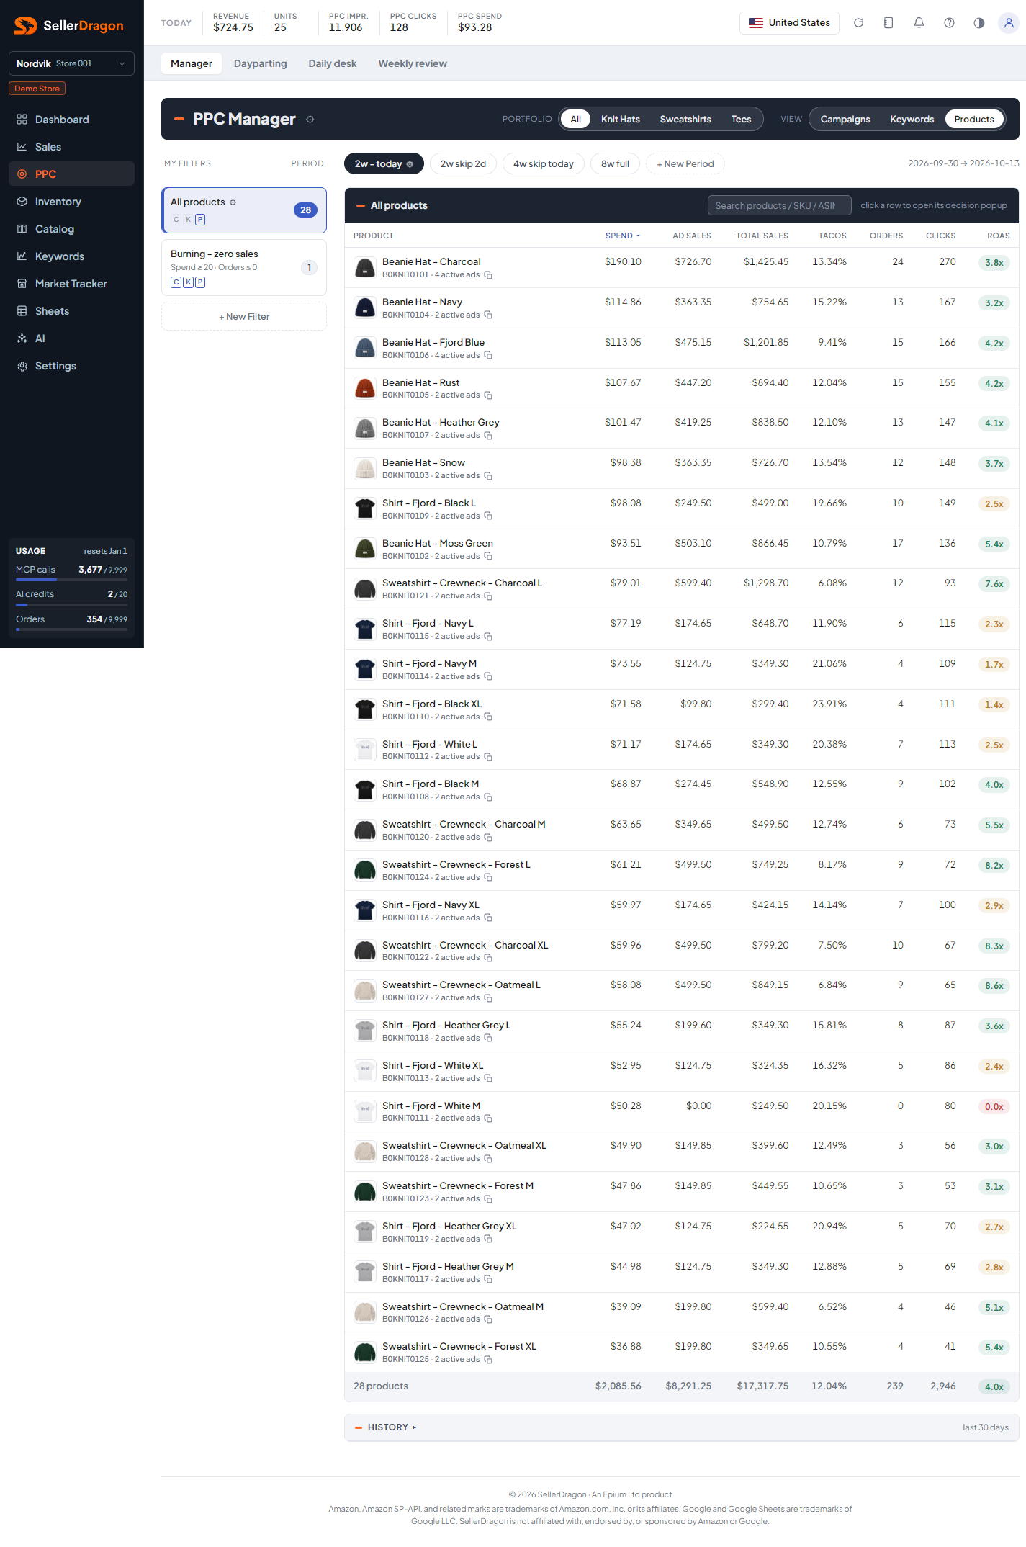Viewport: 1026px width, 1547px height.
Task: Switch view to Keywords
Action: pos(912,120)
